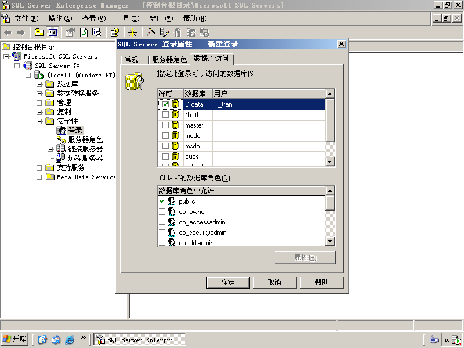Image resolution: width=464 pixels, height=348 pixels.
Task: Collapse the 安全性 folder node
Action: (39, 121)
